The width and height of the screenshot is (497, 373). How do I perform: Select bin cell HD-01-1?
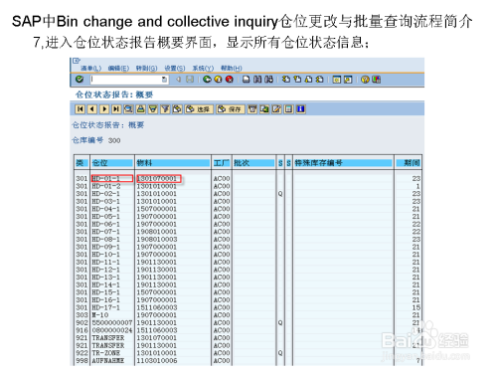(112, 178)
